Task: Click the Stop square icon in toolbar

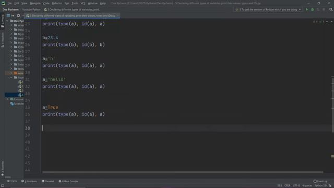Action: (324, 9)
